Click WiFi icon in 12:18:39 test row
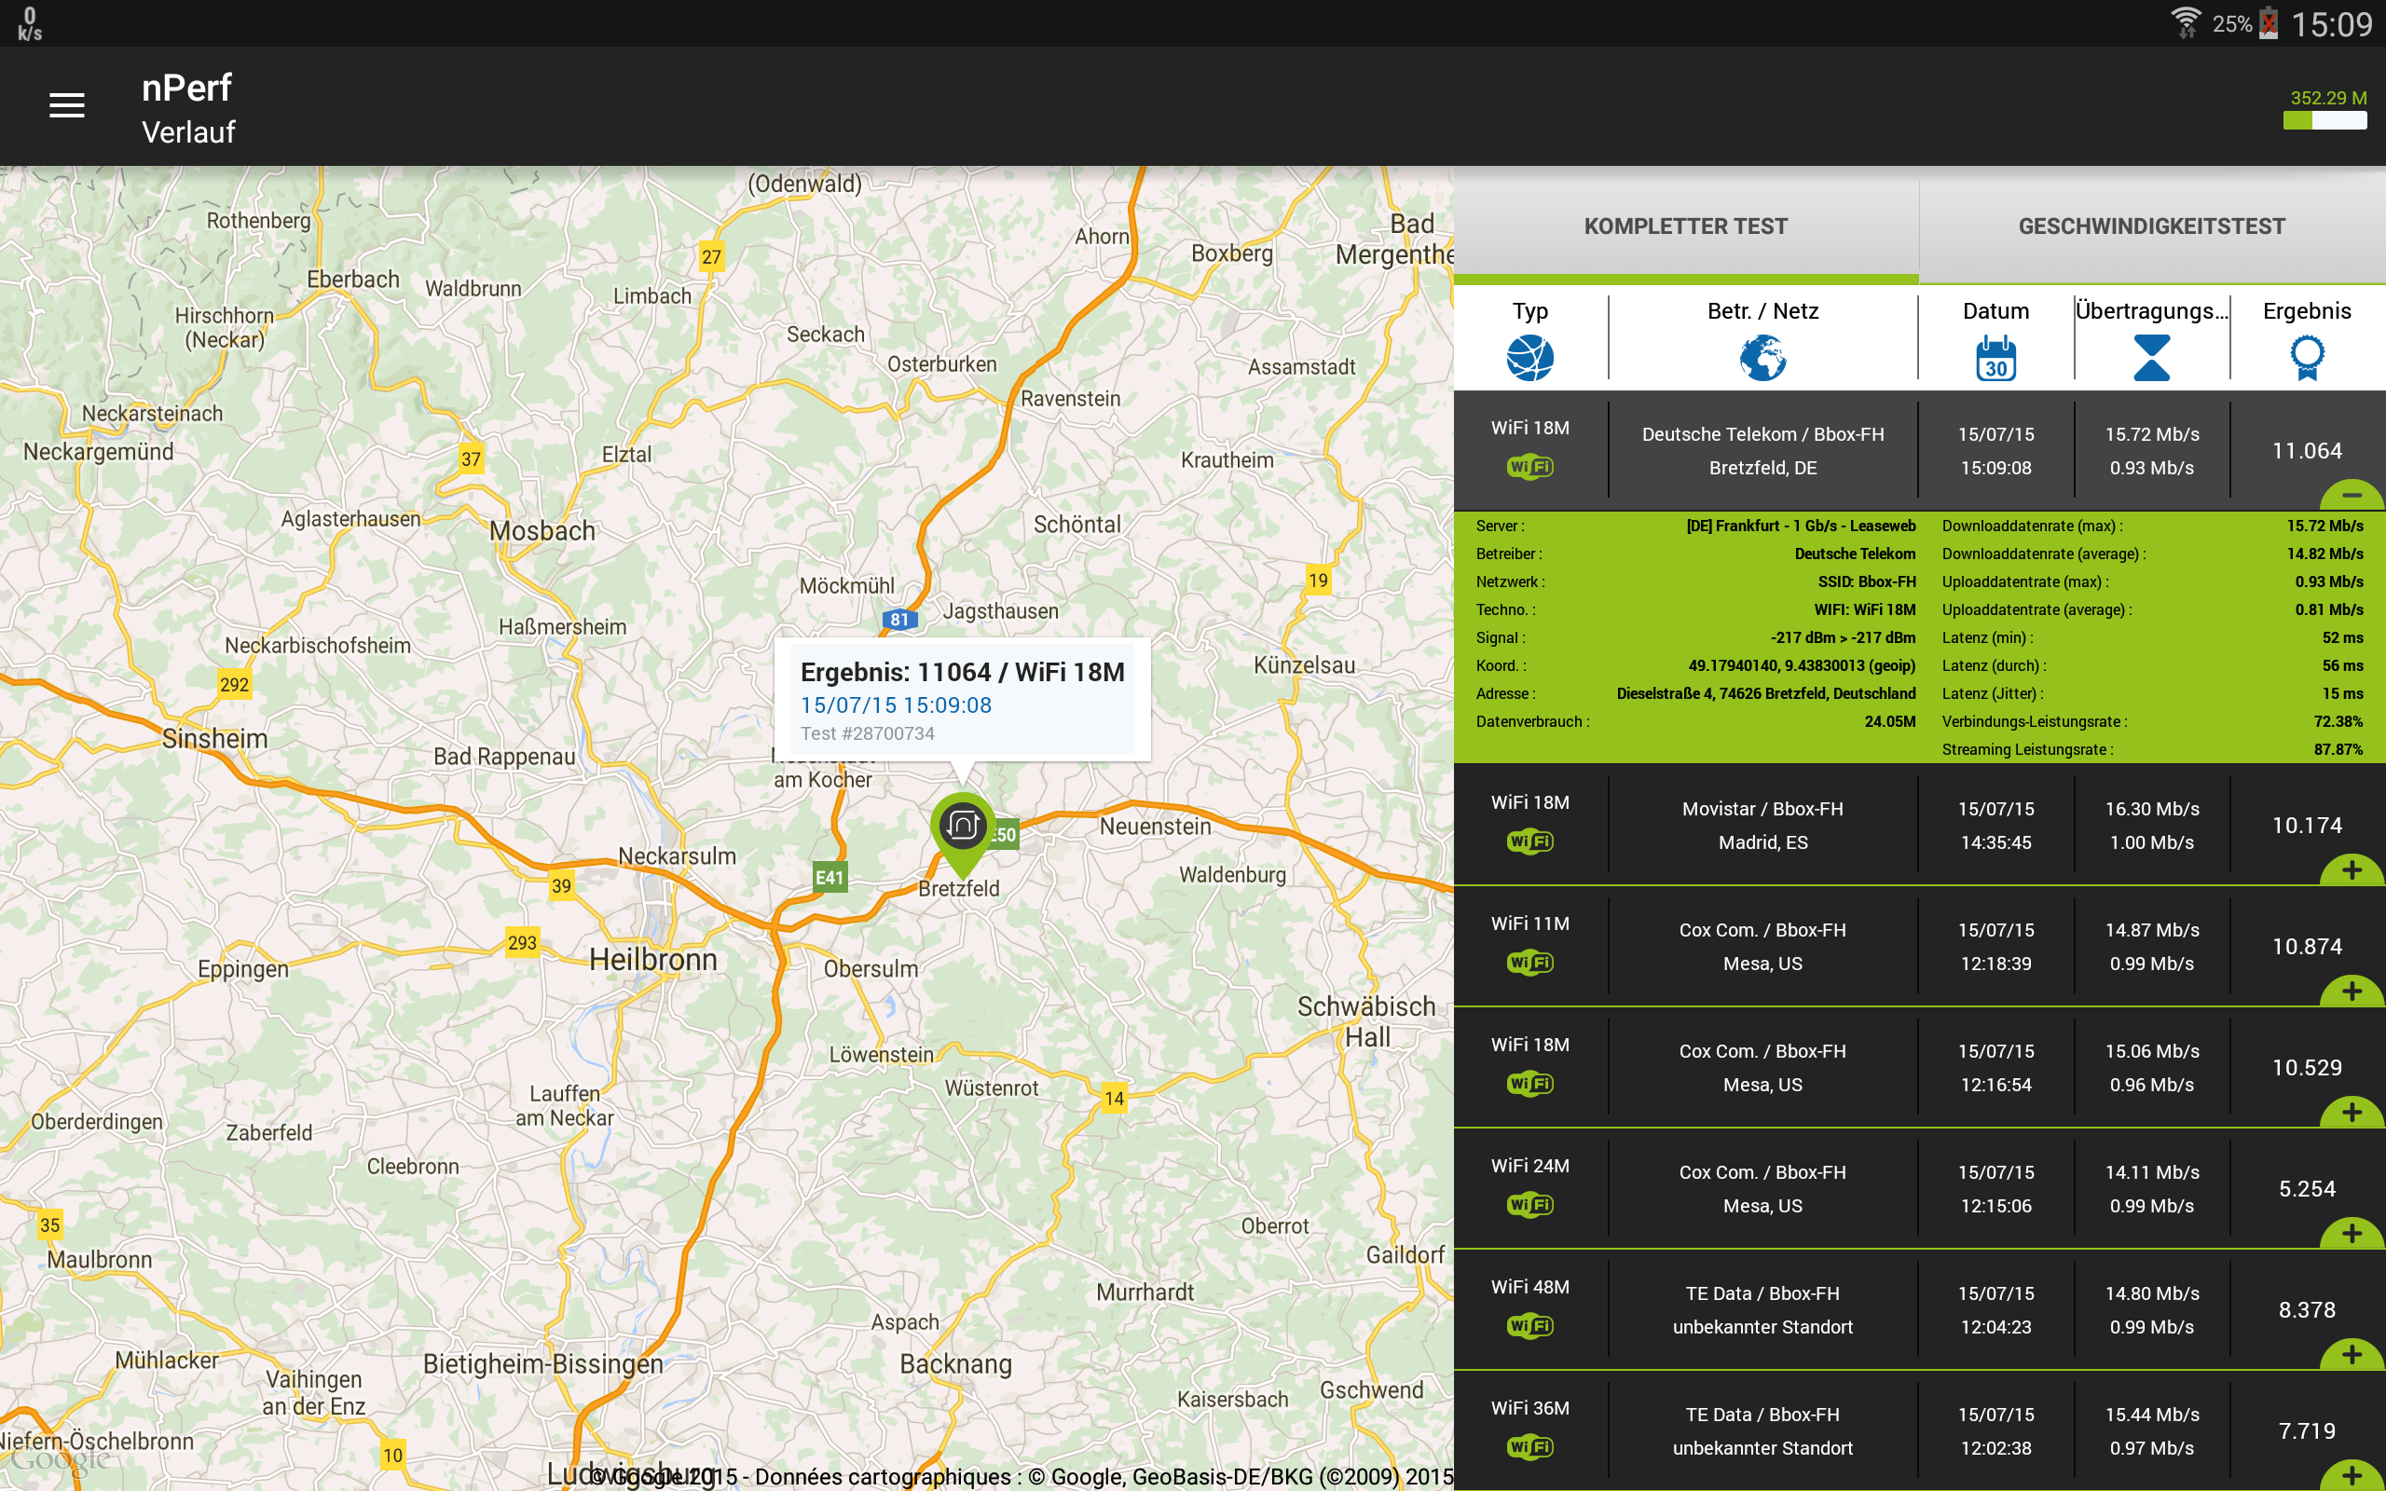The height and width of the screenshot is (1491, 2386). (1530, 963)
